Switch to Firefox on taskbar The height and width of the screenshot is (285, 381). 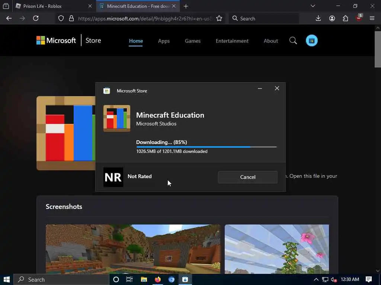coord(158,280)
